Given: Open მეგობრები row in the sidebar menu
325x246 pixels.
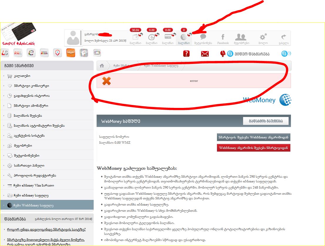Looking at the screenshot, I should coord(47,145).
